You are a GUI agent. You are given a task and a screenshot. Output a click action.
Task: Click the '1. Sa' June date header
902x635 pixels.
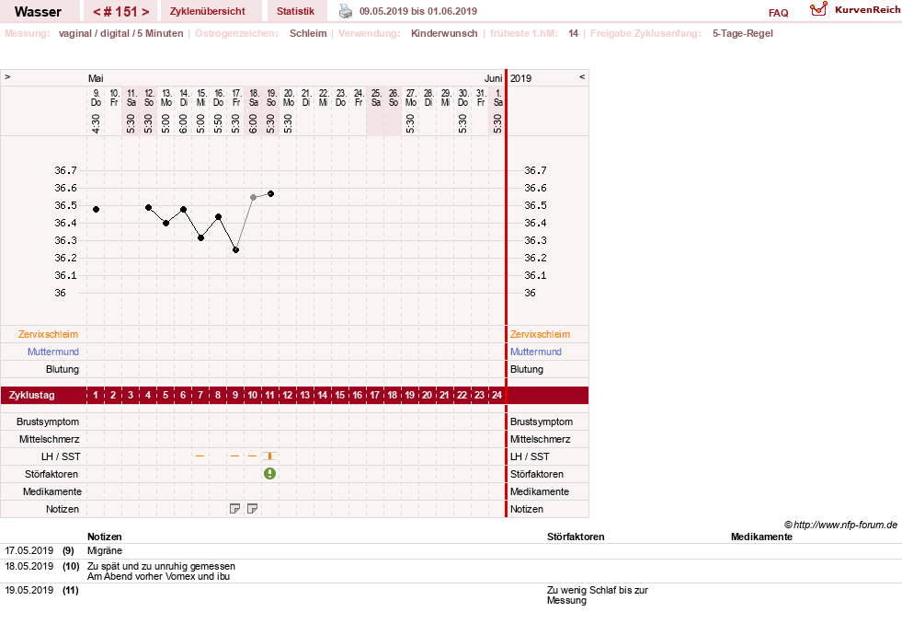[498, 98]
